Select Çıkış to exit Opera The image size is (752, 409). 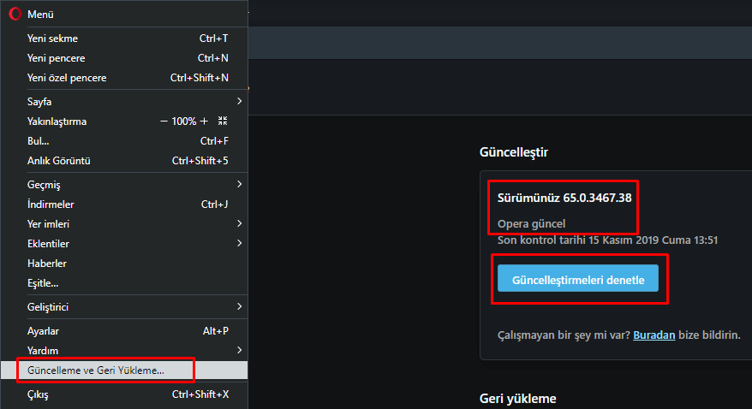tap(124, 394)
